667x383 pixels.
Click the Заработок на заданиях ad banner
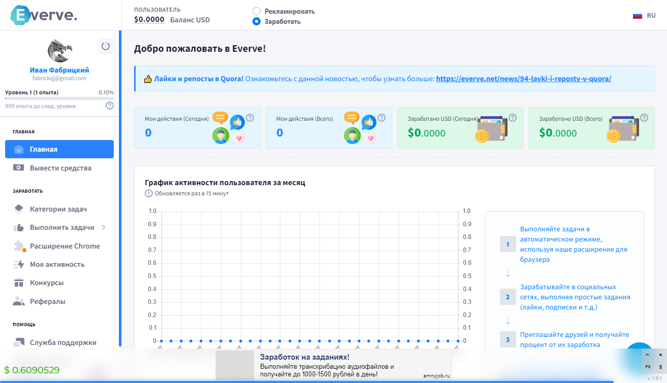coord(333,365)
